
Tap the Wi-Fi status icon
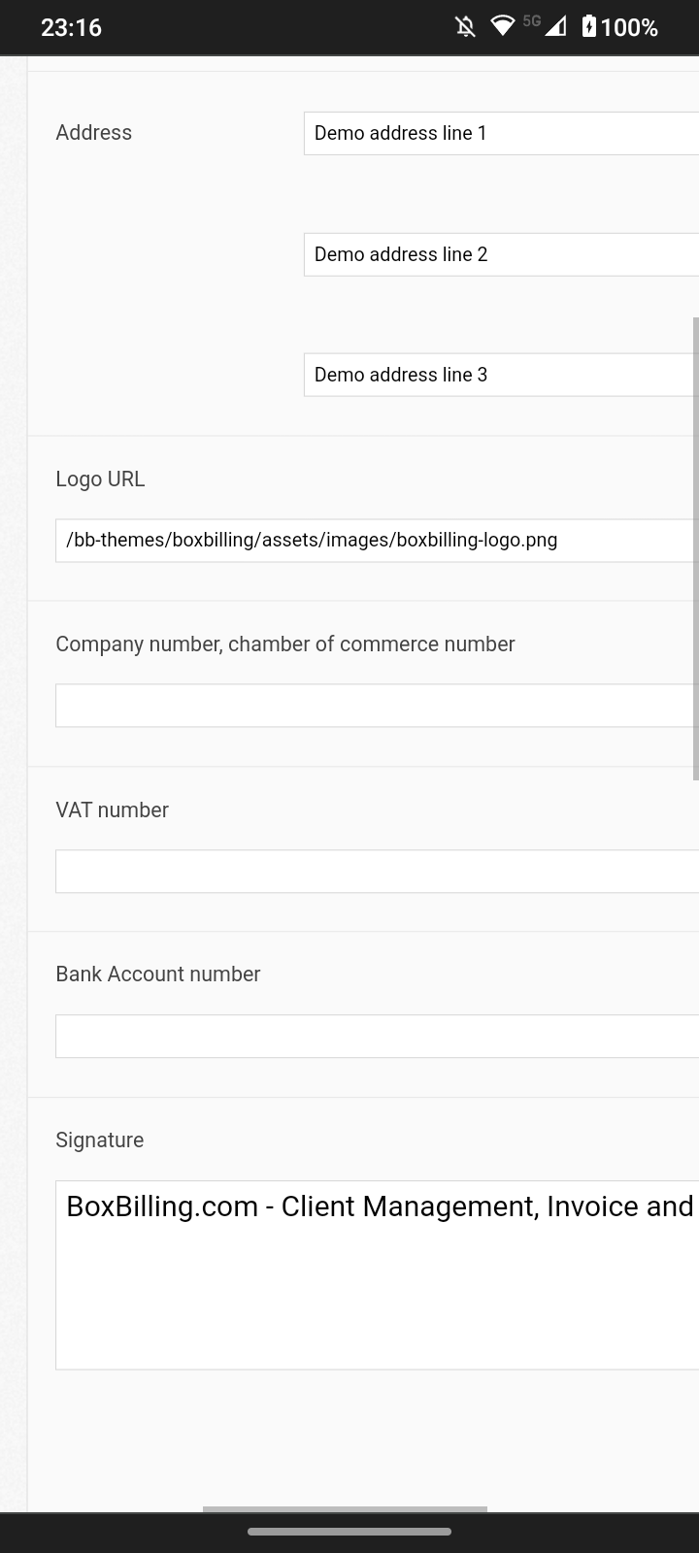(502, 27)
